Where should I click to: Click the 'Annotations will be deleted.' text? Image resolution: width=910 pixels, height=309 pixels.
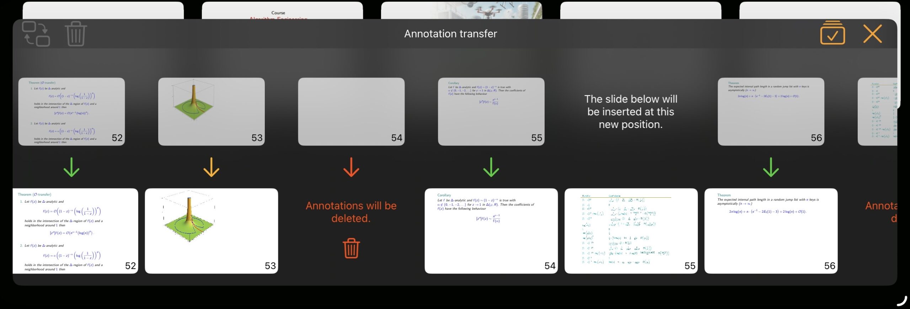(351, 212)
